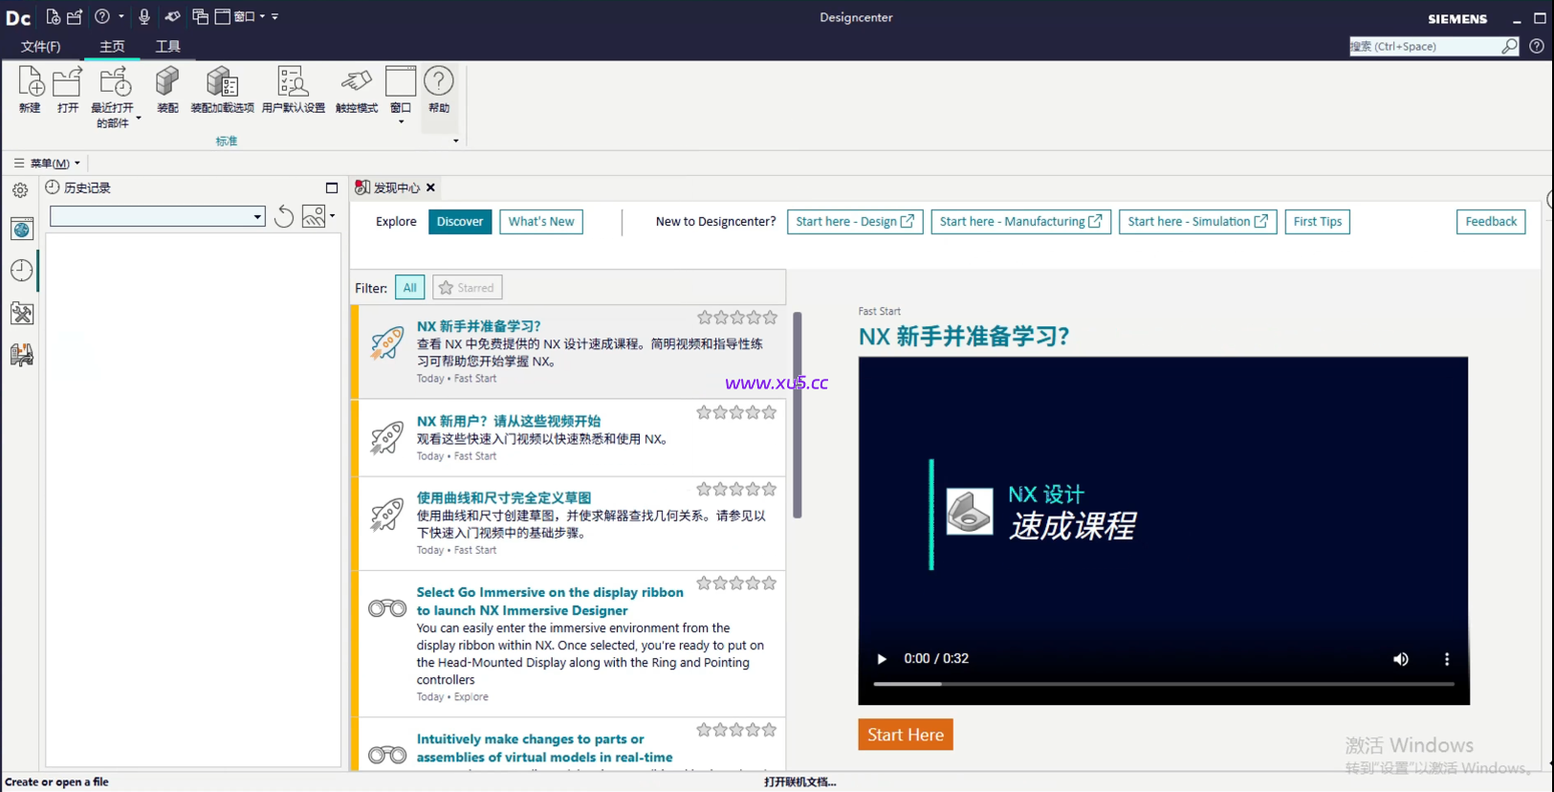
Task: Enable 触控模式 touch mode
Action: [356, 84]
